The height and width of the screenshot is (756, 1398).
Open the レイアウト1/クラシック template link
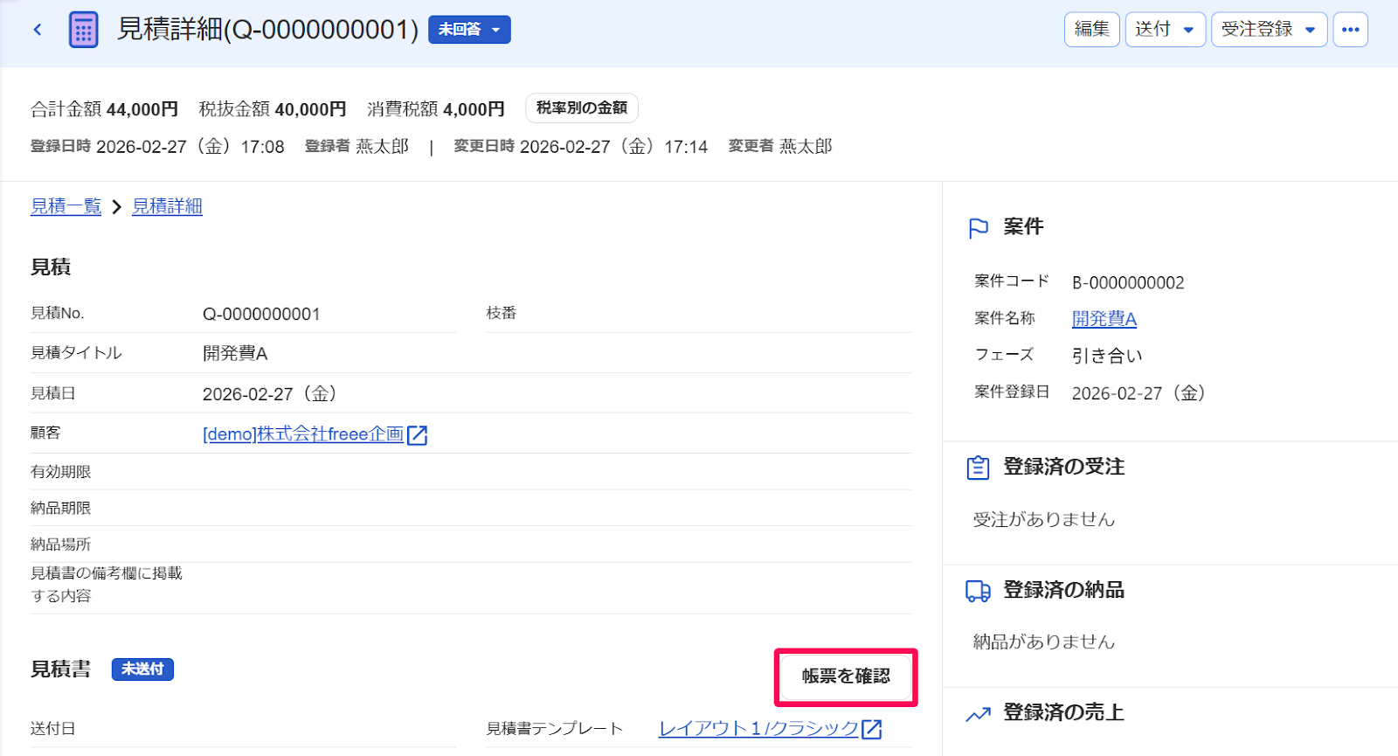click(x=758, y=729)
